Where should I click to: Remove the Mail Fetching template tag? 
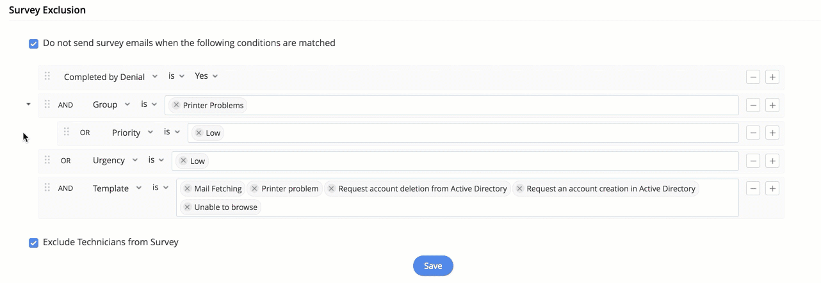tap(187, 189)
